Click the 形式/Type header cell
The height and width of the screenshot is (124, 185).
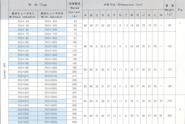38,5
